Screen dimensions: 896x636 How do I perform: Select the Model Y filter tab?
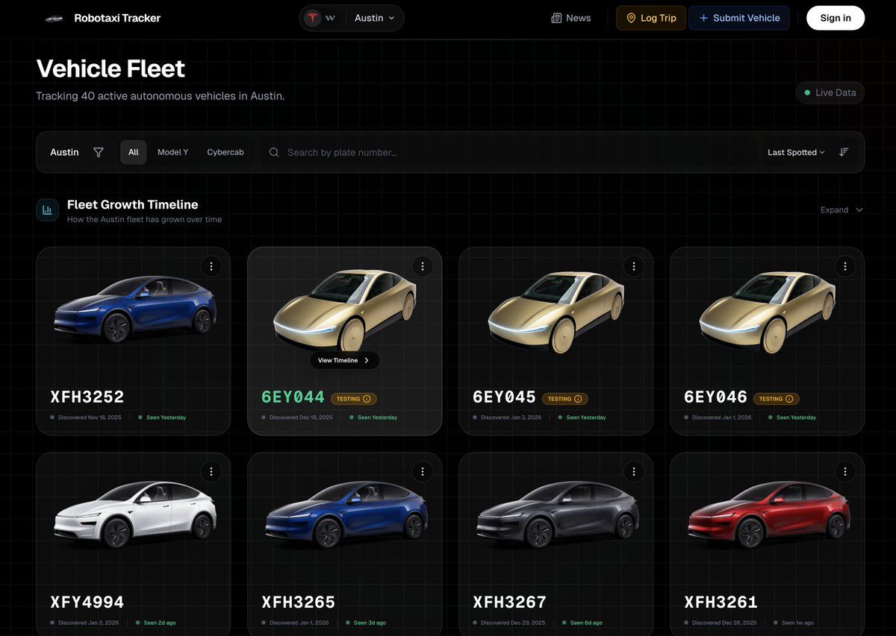pos(172,152)
